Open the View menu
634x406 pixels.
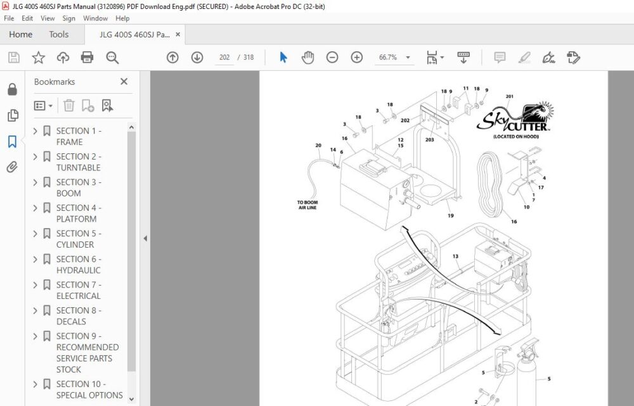point(48,18)
